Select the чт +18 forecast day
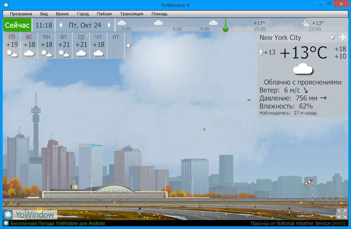This screenshot has width=351, height=229. click(x=98, y=46)
